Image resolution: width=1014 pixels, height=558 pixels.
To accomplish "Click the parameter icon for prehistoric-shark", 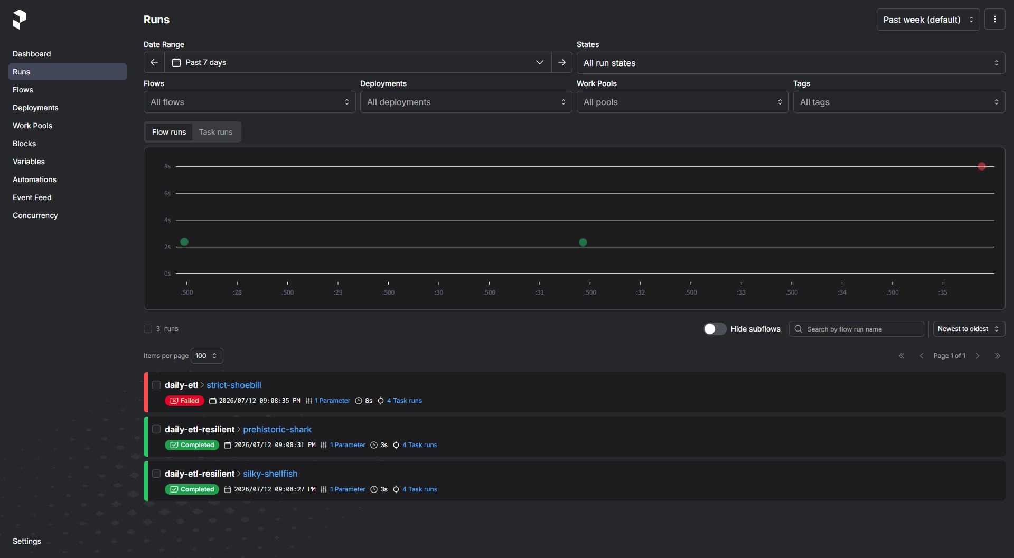I will point(324,445).
